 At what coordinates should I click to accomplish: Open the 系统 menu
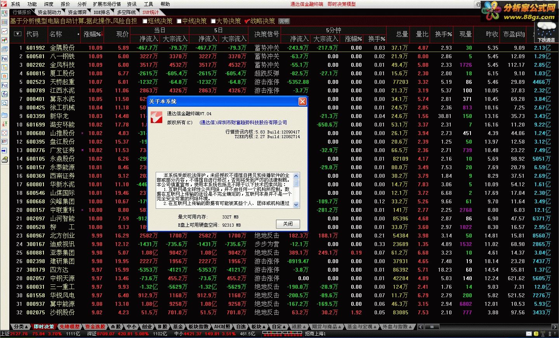(16, 4)
